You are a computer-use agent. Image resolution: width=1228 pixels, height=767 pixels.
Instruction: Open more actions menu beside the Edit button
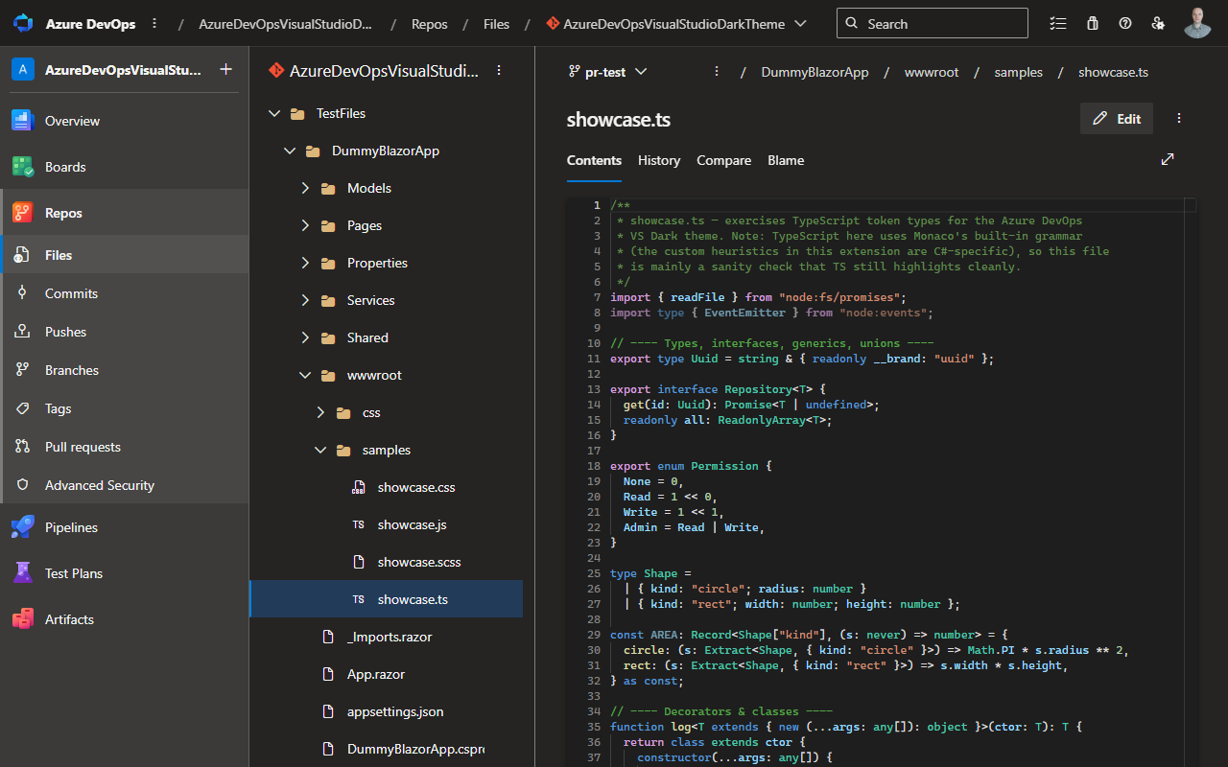click(x=1179, y=119)
